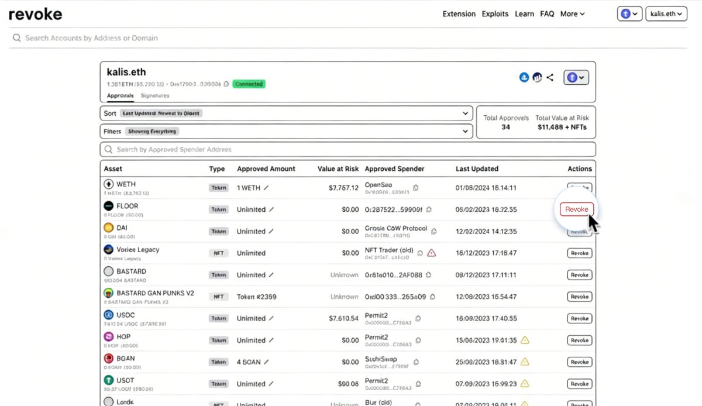Viewport: 702px width, 406px height.
Task: Copy the kalis.eth wallet address
Action: tap(226, 84)
